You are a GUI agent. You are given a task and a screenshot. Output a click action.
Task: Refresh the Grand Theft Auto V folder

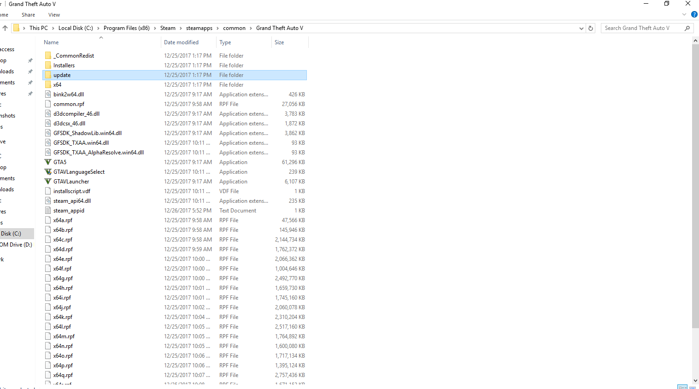[x=591, y=28]
